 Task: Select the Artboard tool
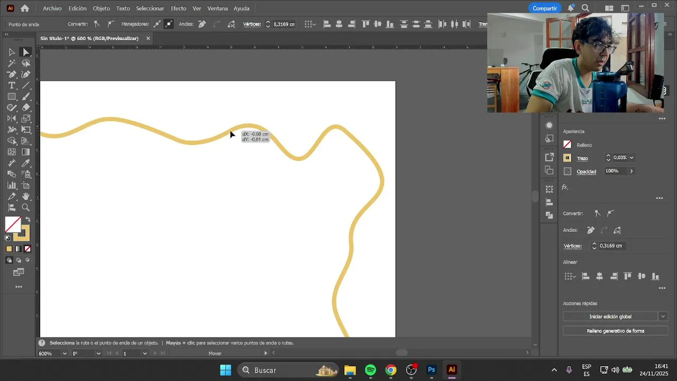(x=25, y=186)
